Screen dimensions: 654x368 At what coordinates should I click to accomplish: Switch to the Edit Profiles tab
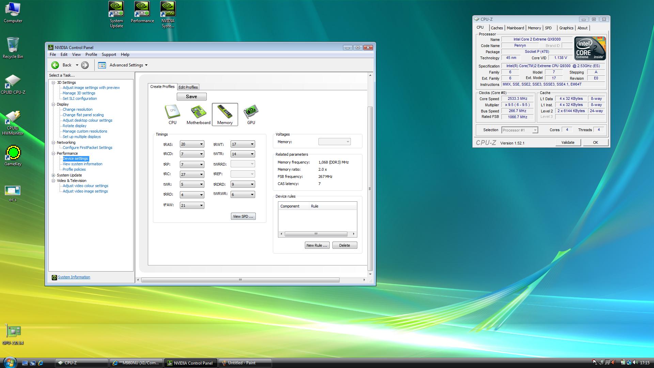pyautogui.click(x=188, y=87)
